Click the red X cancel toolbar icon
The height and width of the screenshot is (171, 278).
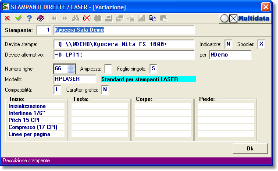(7, 18)
